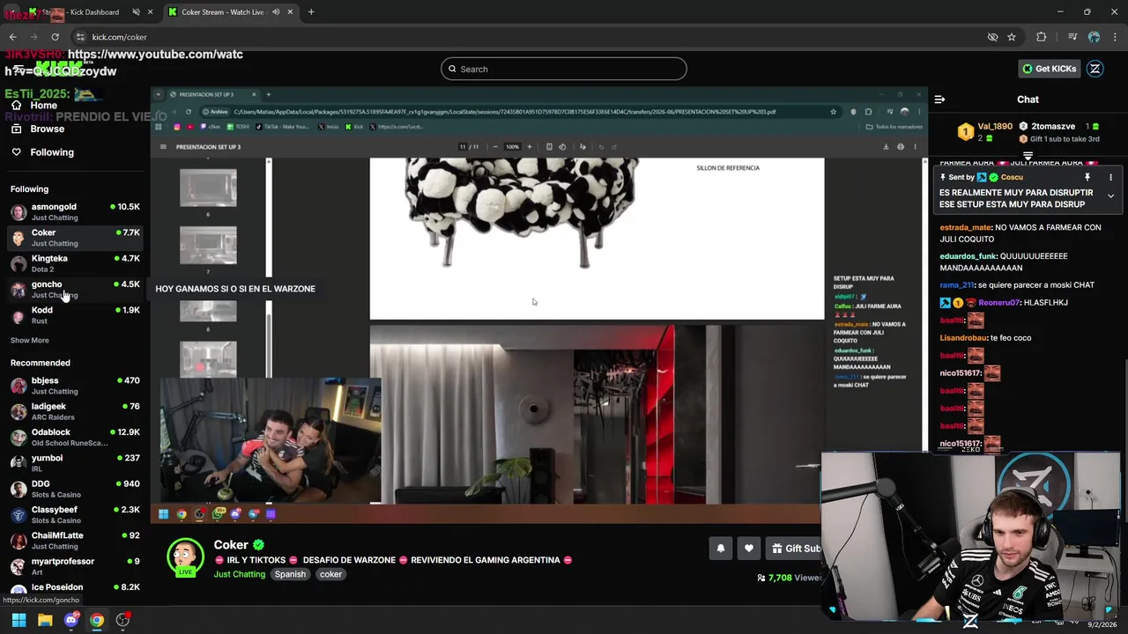Image resolution: width=1128 pixels, height=634 pixels.
Task: View site information icon in address bar
Action: click(80, 37)
